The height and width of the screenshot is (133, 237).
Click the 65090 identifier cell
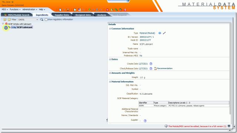click(146, 106)
